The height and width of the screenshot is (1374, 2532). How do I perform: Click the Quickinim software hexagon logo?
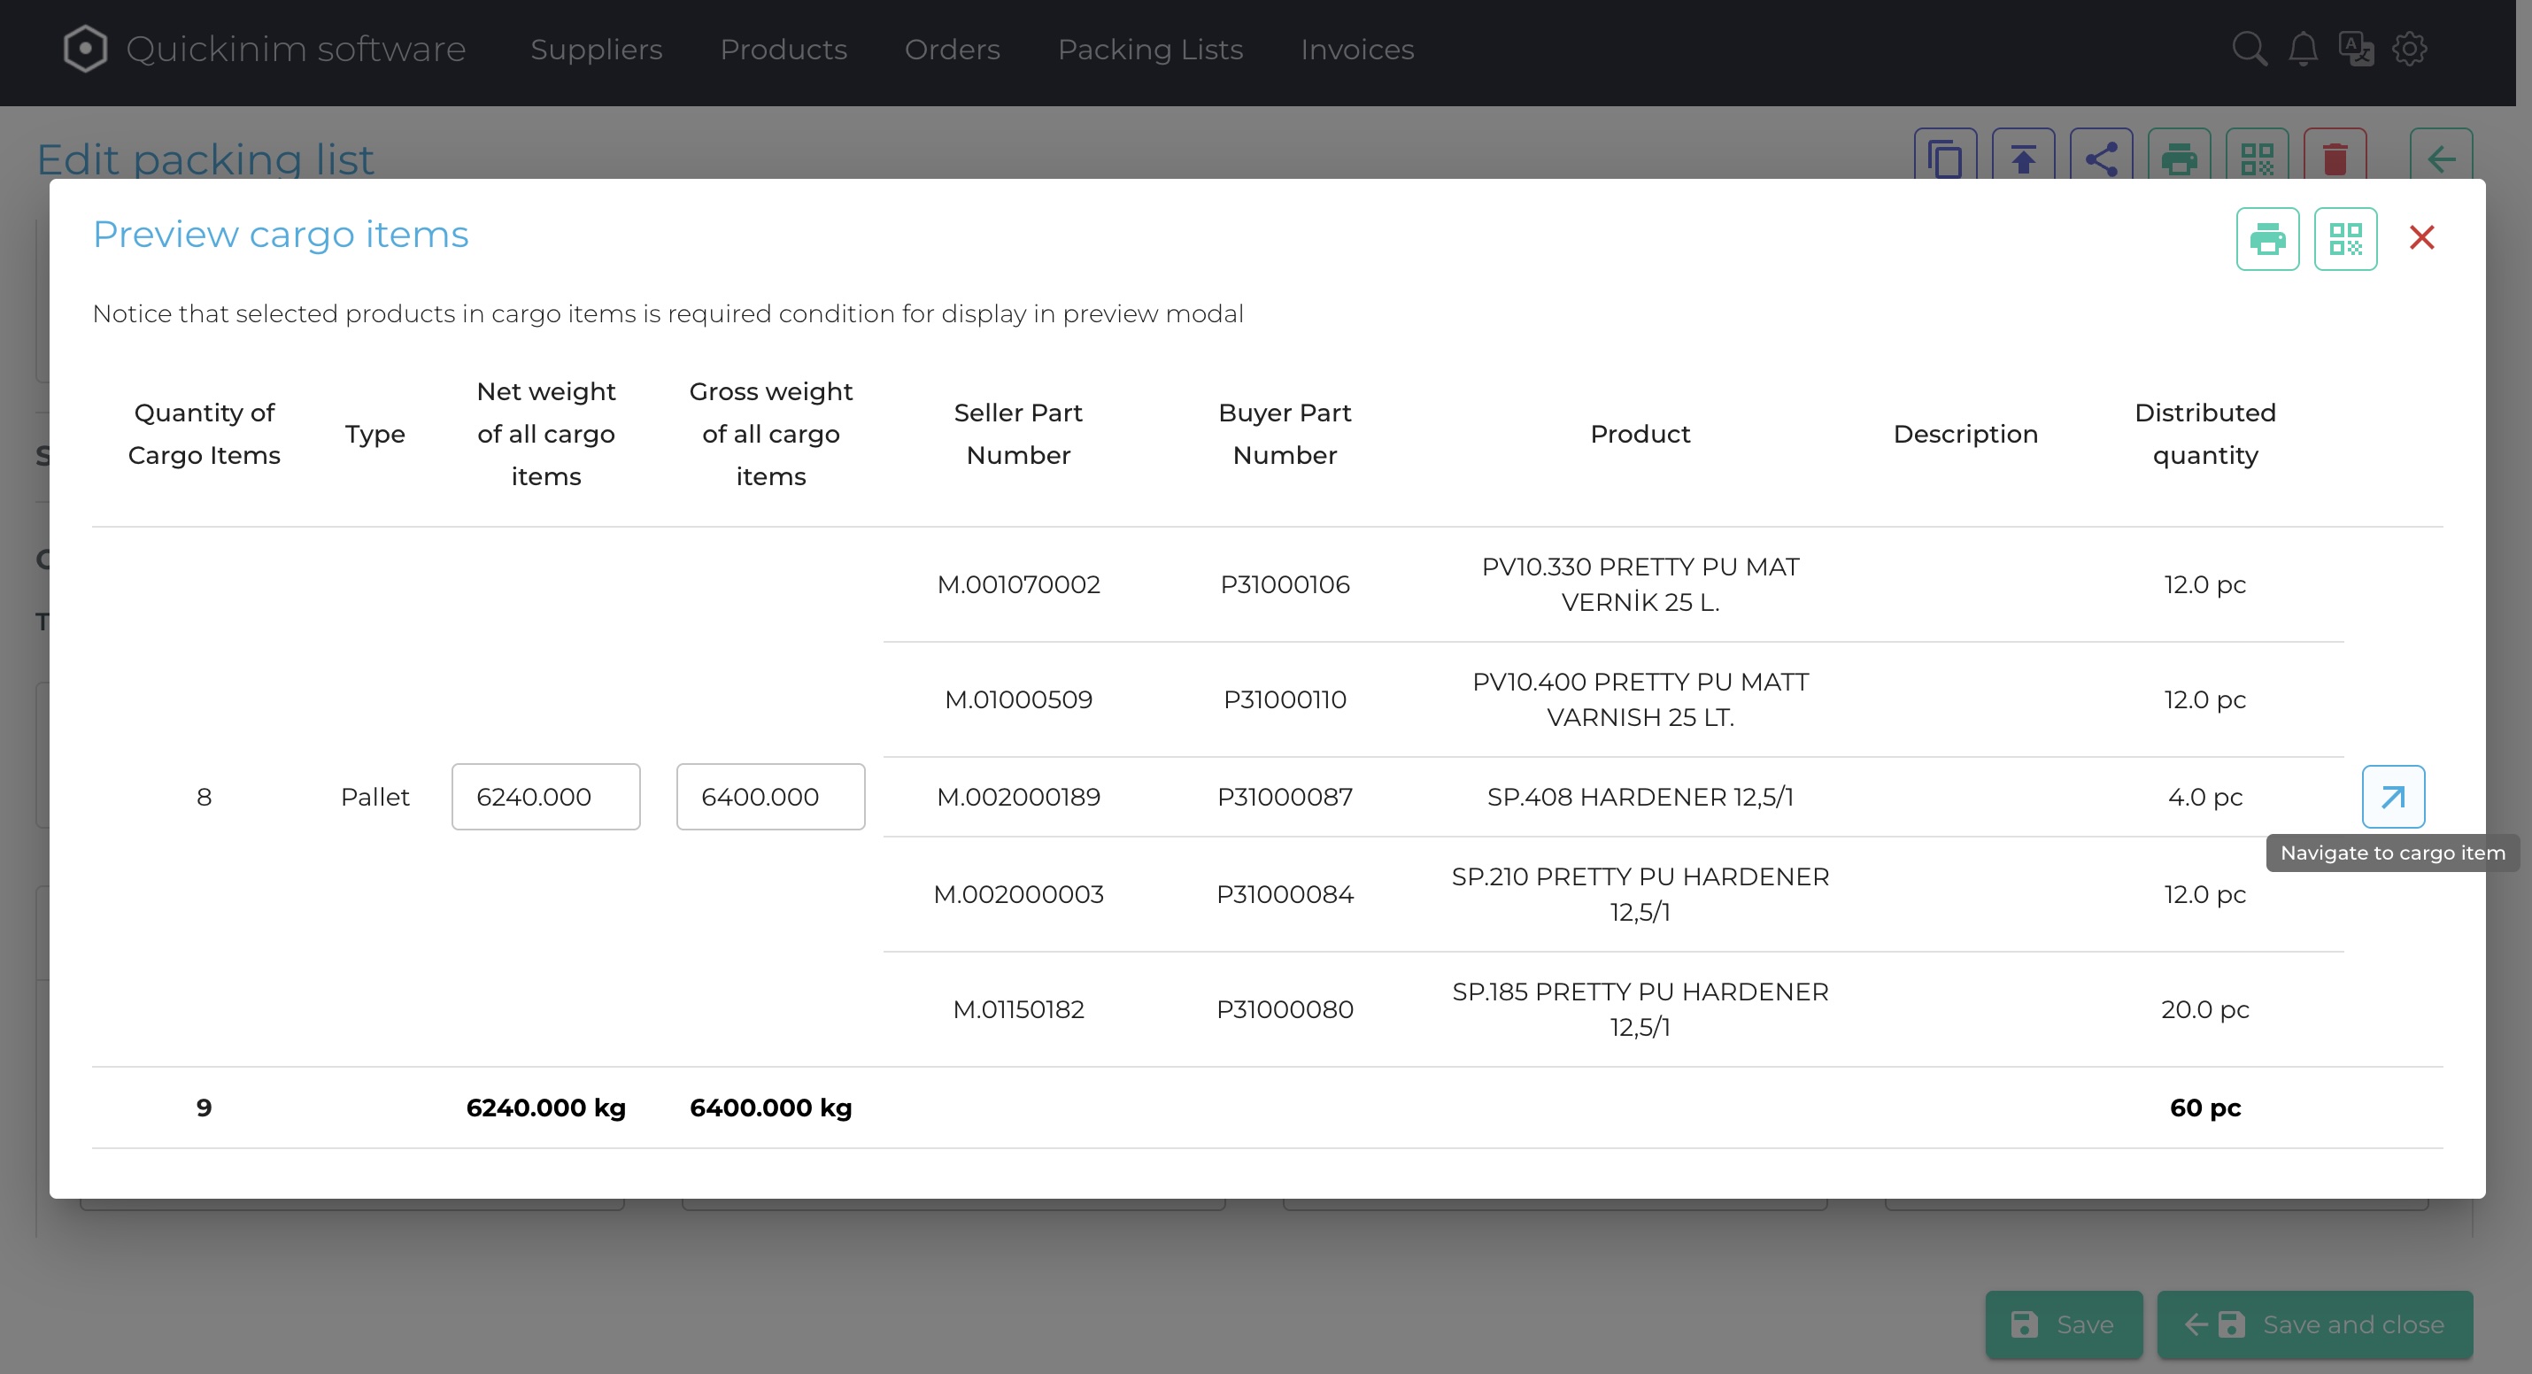click(86, 50)
